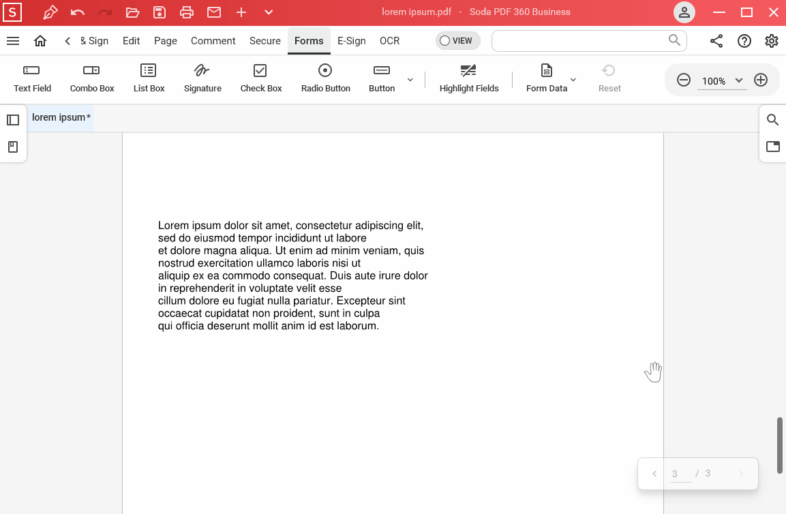This screenshot has height=514, width=786.
Task: Click the search magnifier in search box
Action: click(675, 40)
